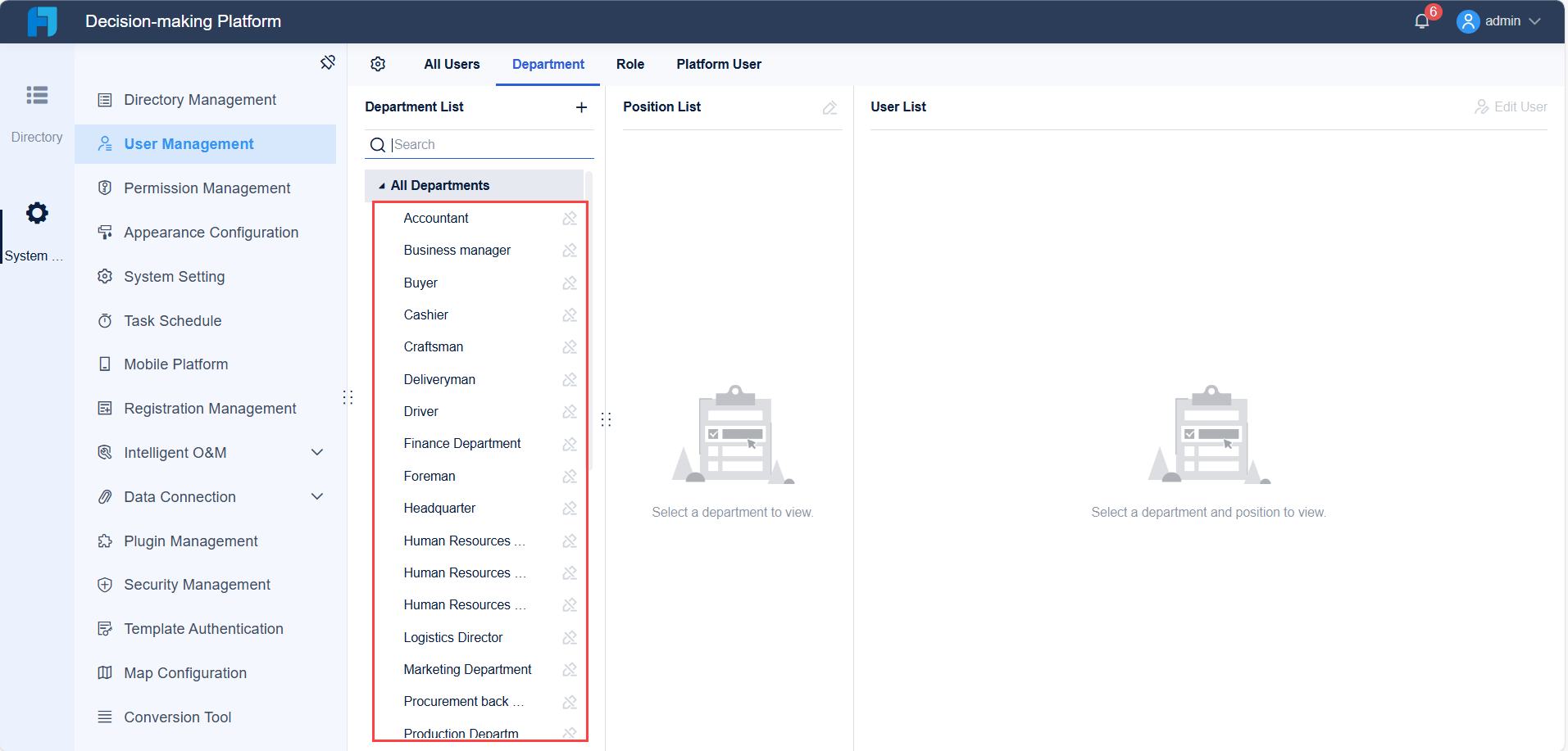The height and width of the screenshot is (751, 1568).
Task: Toggle the unpin icon above the menu panel
Action: point(328,61)
